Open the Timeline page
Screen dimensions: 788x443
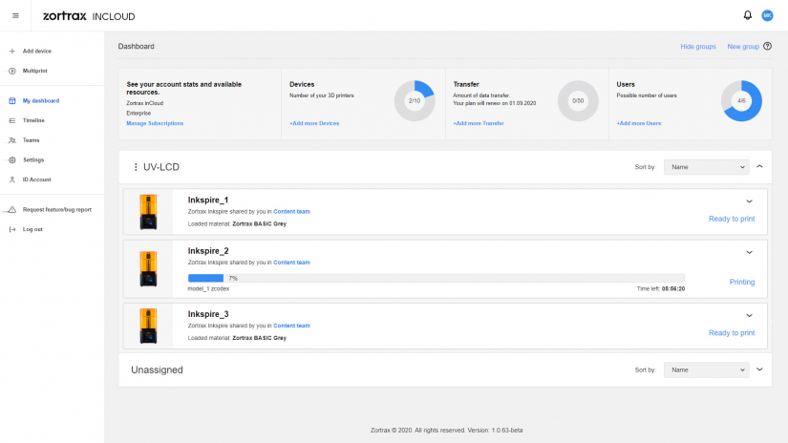click(x=33, y=120)
